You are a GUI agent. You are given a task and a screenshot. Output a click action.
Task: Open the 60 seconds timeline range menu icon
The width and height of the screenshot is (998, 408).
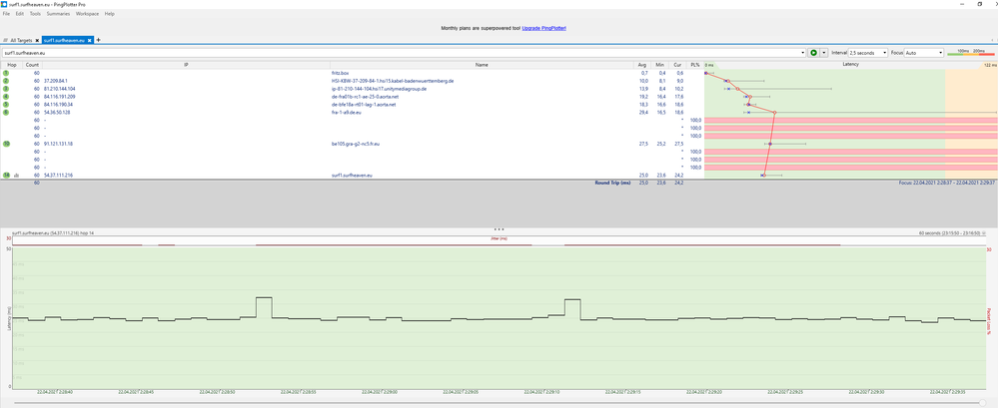[985, 233]
